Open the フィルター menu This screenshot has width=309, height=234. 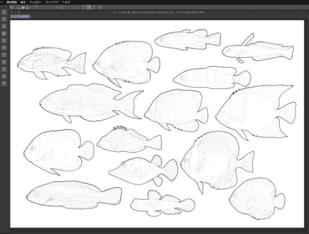[36, 2]
